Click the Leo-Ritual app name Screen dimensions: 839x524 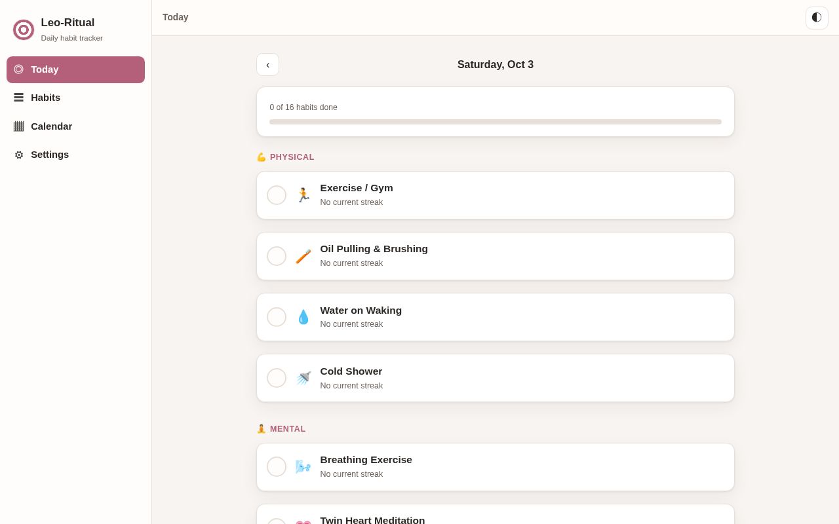[68, 23]
